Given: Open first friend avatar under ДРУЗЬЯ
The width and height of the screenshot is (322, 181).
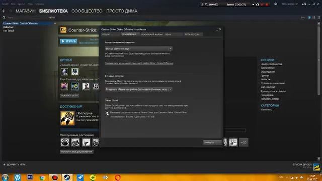Looking at the screenshot, I should [64, 72].
